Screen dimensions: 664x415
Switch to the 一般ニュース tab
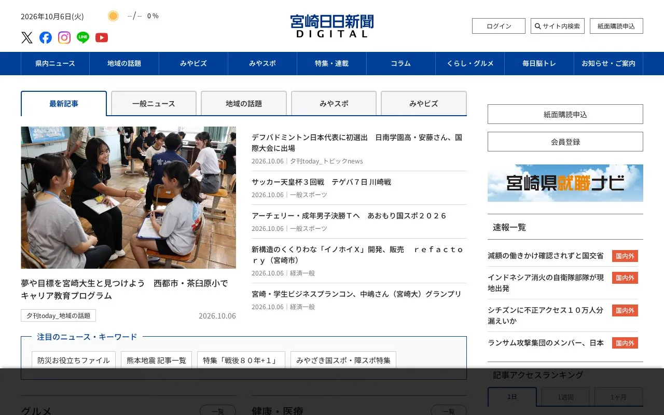[x=154, y=104]
